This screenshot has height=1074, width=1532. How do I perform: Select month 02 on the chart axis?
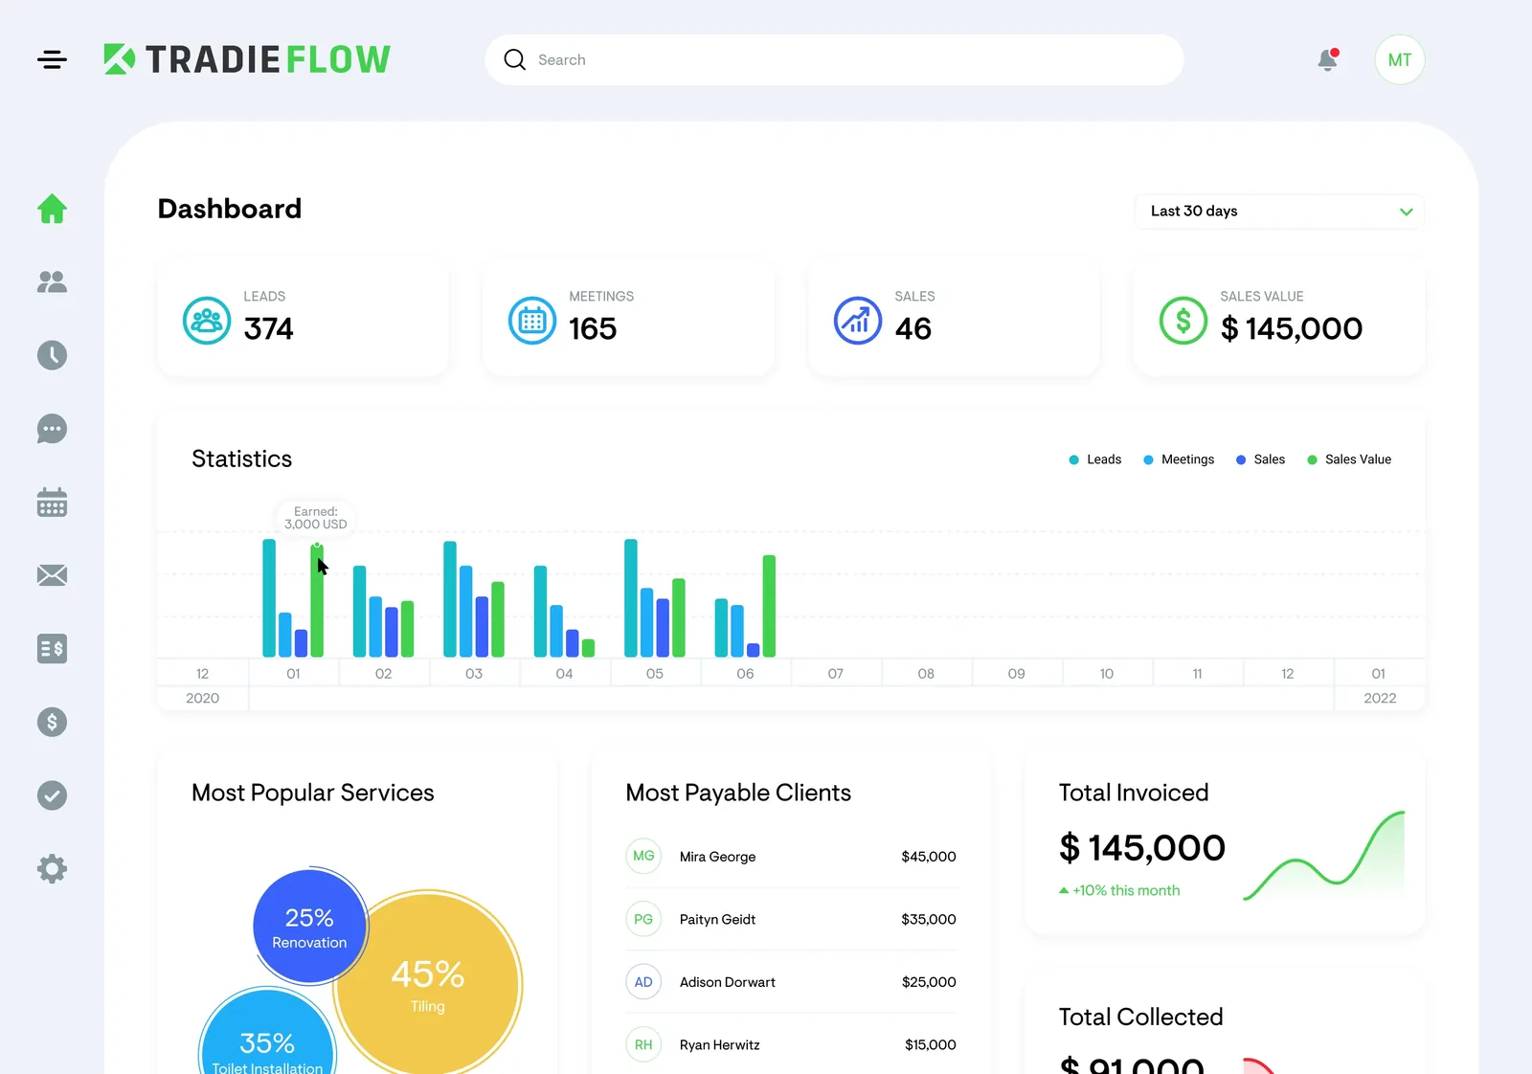pos(384,674)
